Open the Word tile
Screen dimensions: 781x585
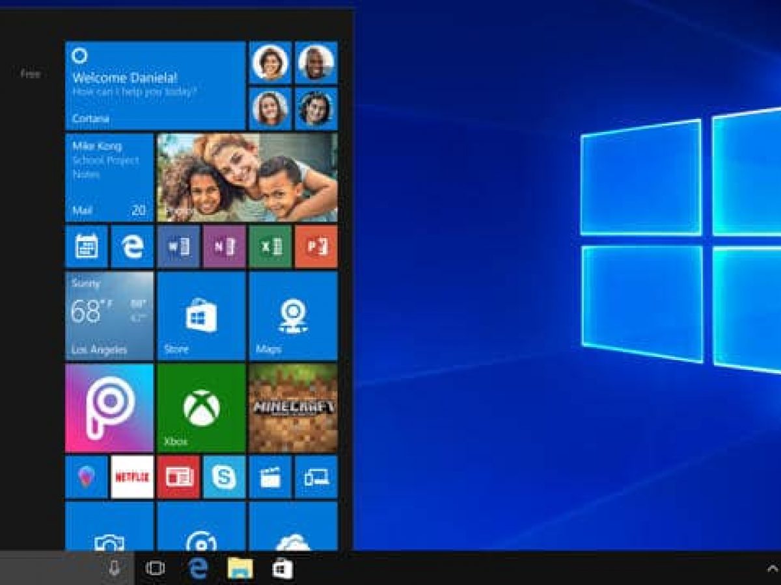(178, 247)
